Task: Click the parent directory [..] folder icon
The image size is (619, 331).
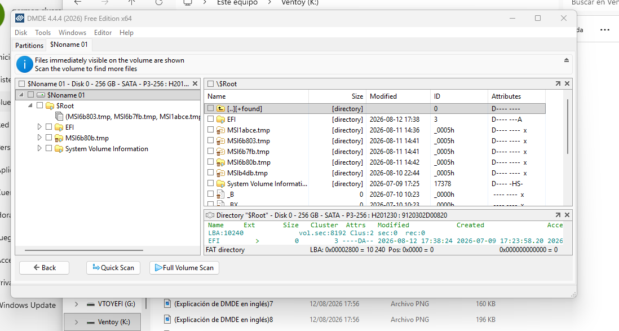Action: click(220, 109)
